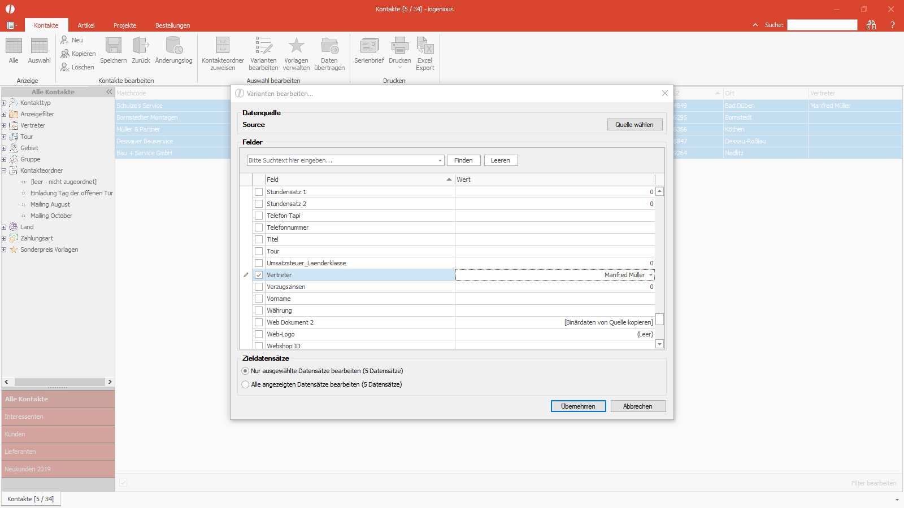
Task: Enable the Telefonnummer field checkbox
Action: tap(259, 227)
